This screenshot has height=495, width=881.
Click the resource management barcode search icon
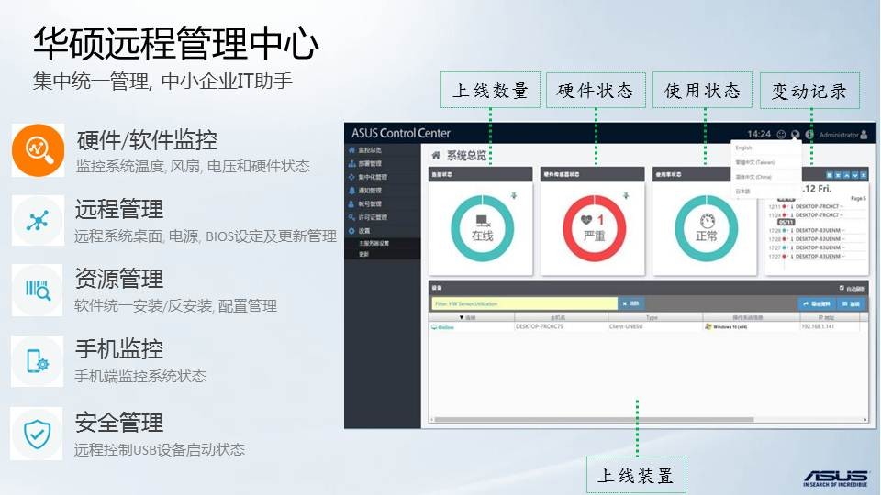(x=38, y=291)
